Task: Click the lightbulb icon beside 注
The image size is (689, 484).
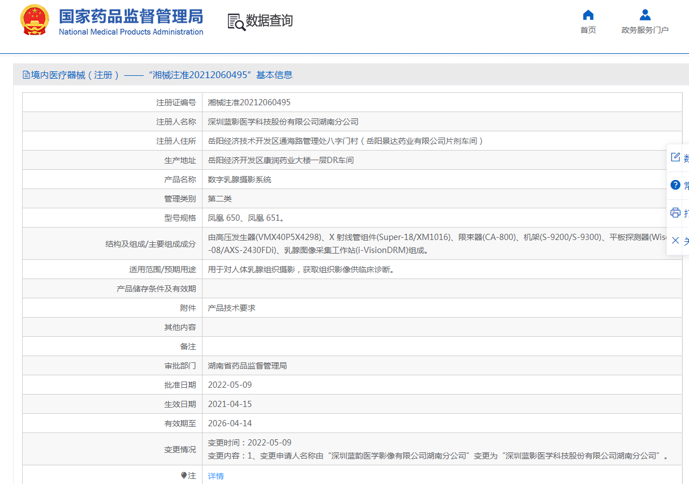Action: pos(184,476)
